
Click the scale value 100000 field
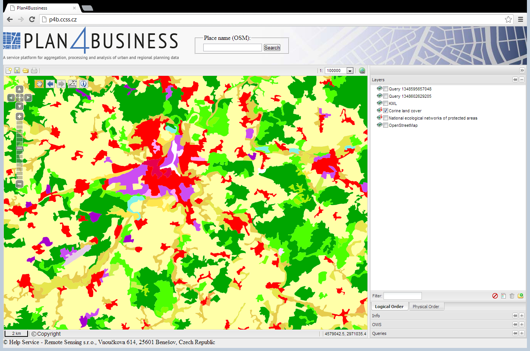click(336, 71)
